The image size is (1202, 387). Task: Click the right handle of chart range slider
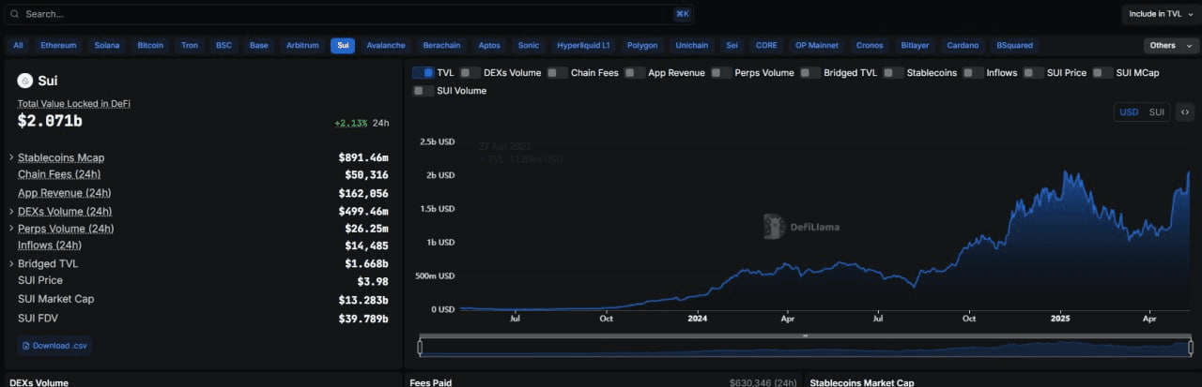(1193, 348)
